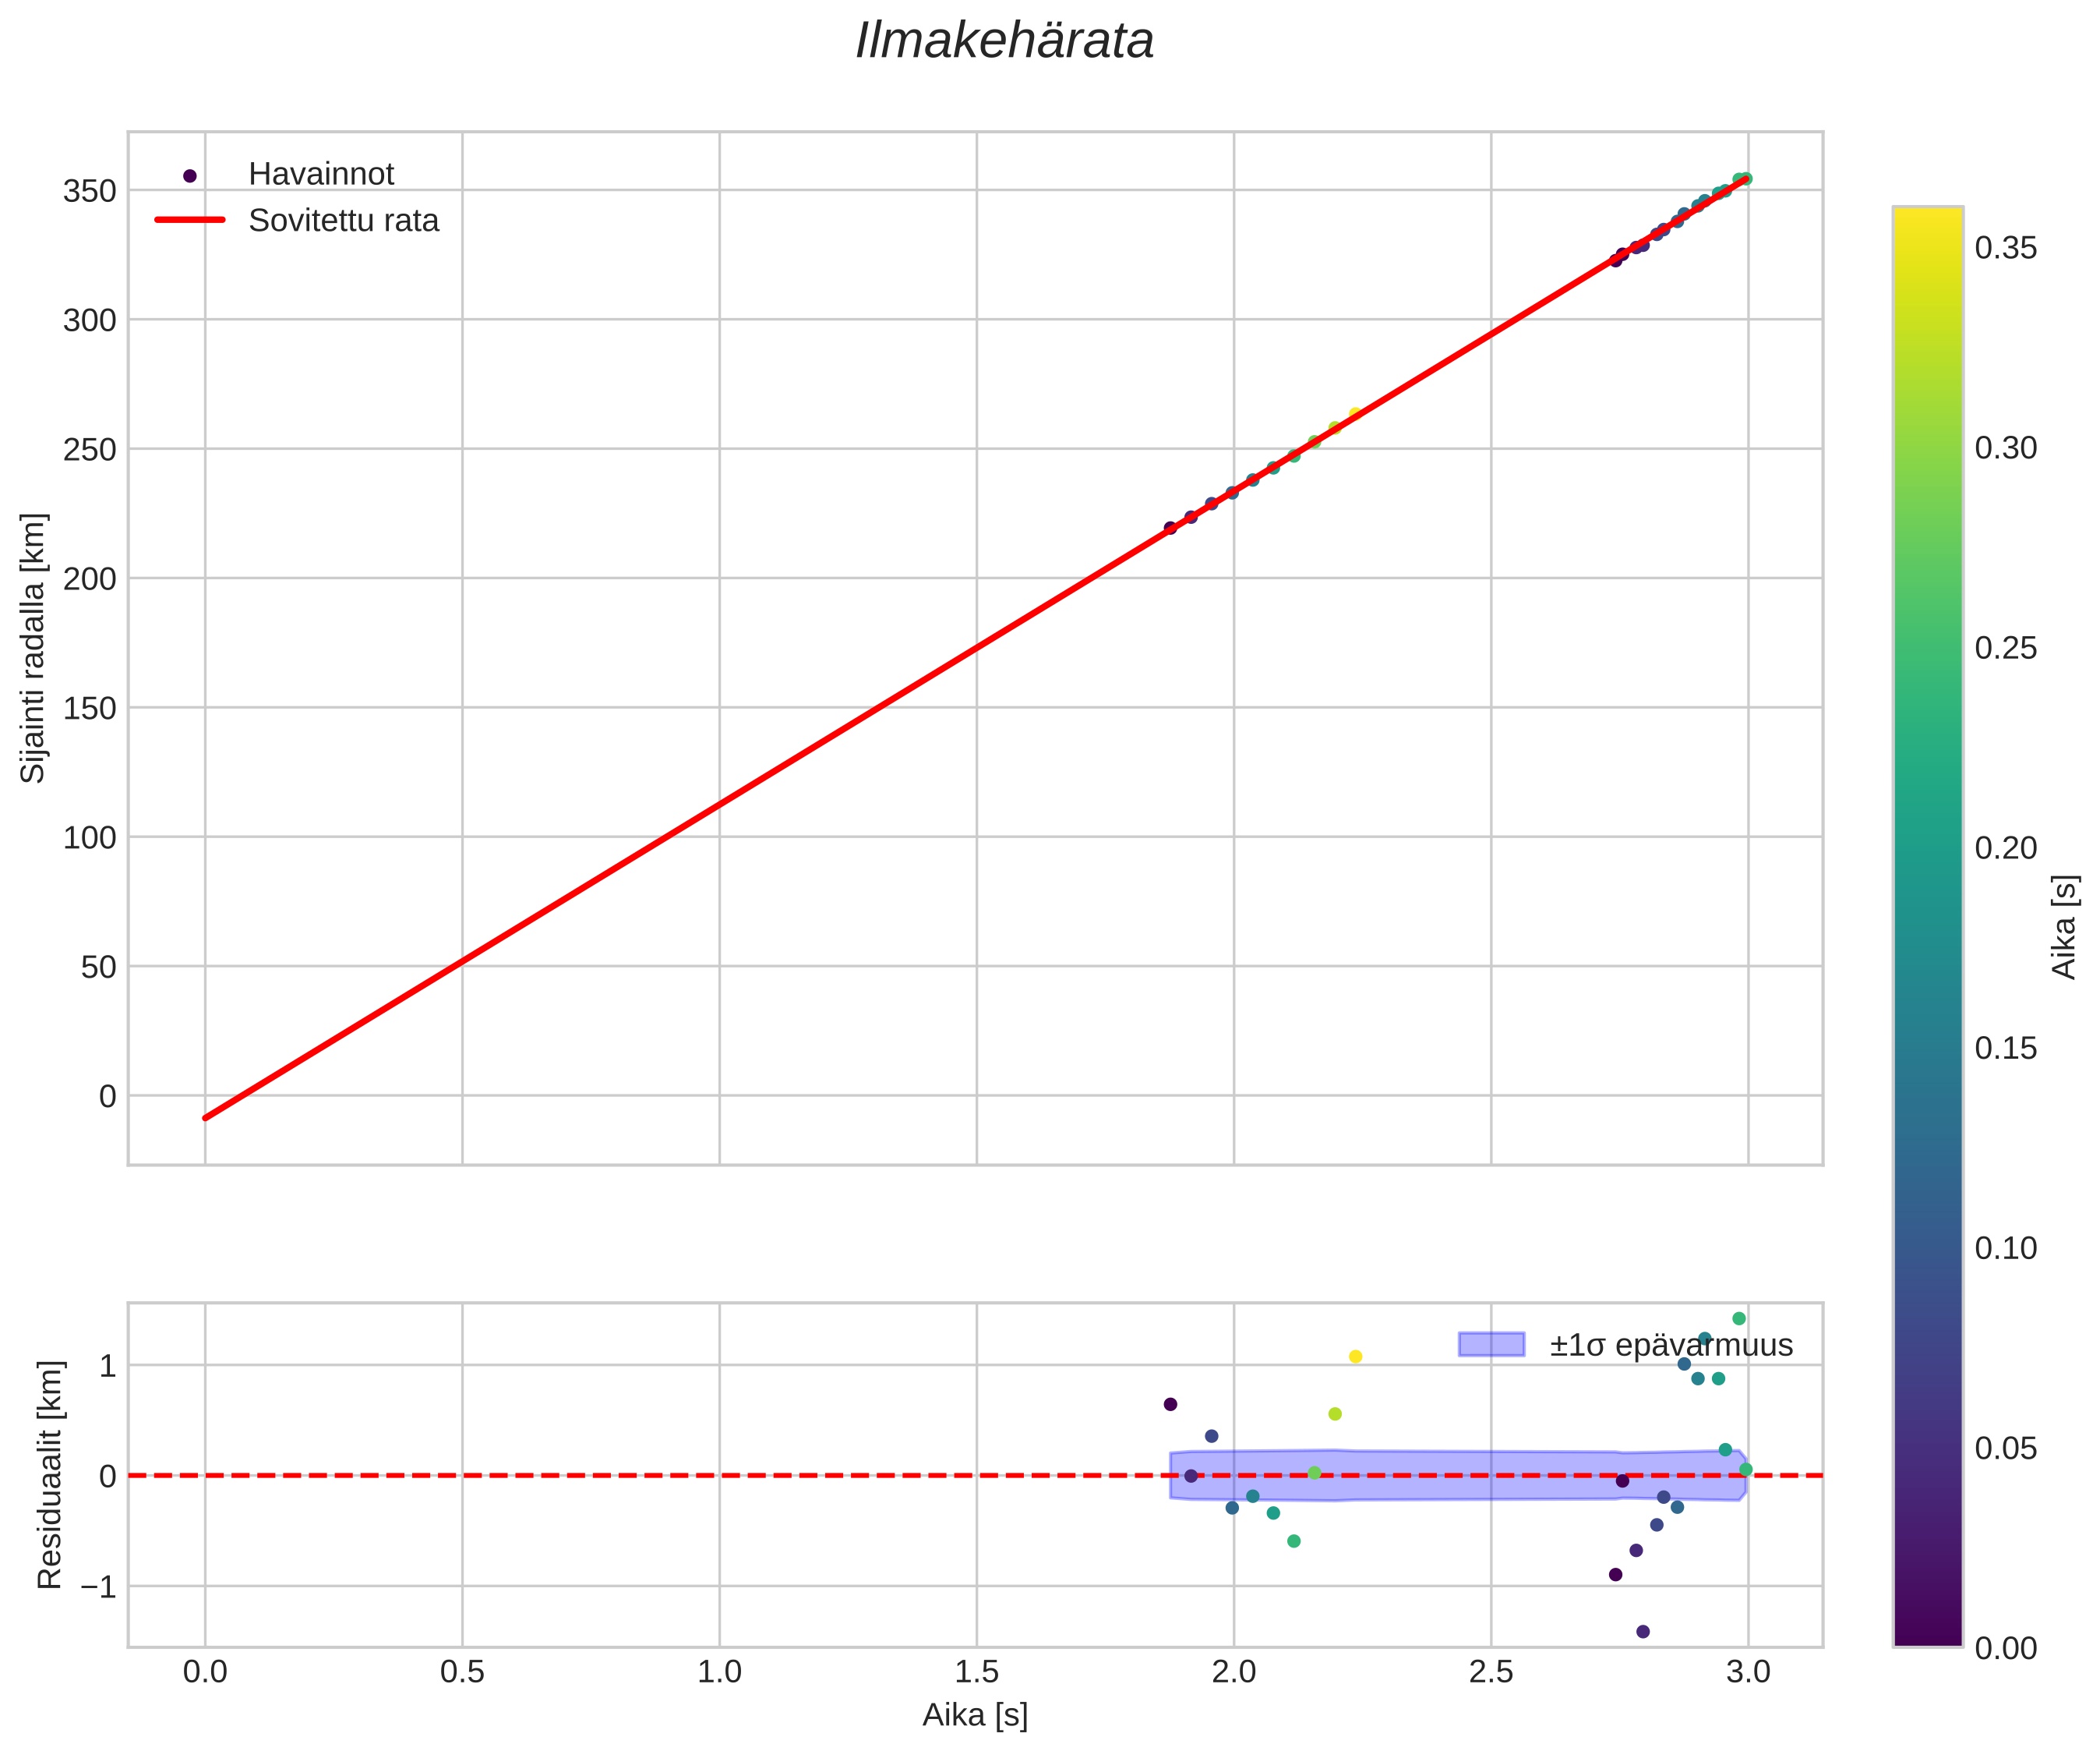Image resolution: width=2100 pixels, height=1751 pixels.
Task: Click the yellow residual point near 1.1 km
Action: point(1355,1357)
